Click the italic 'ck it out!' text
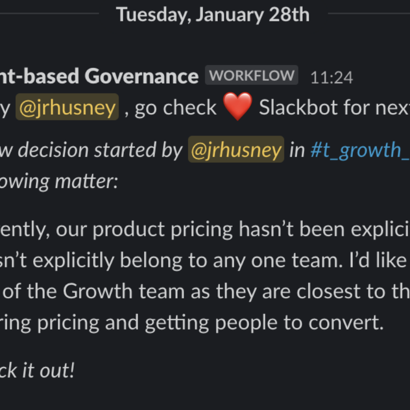 (x=37, y=370)
